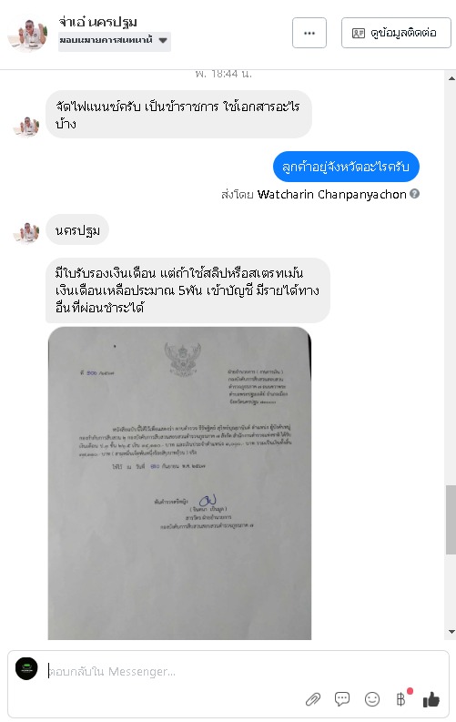The height and width of the screenshot is (722, 456).
Task: Click sender avatar next to first message
Action: coord(26,127)
